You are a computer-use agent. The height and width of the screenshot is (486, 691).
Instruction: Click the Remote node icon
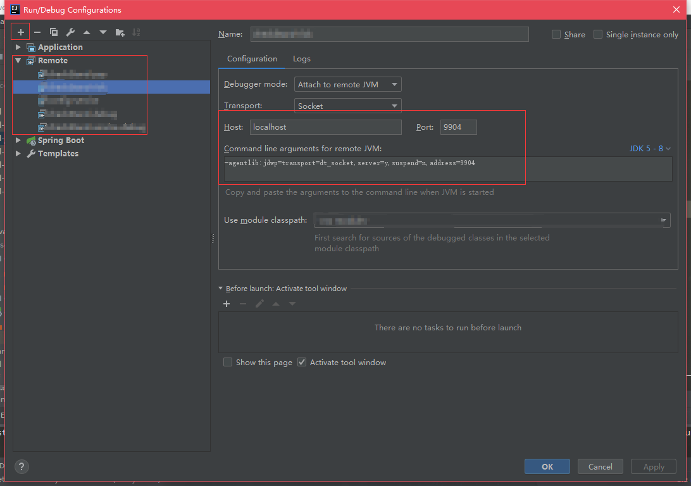coord(31,61)
